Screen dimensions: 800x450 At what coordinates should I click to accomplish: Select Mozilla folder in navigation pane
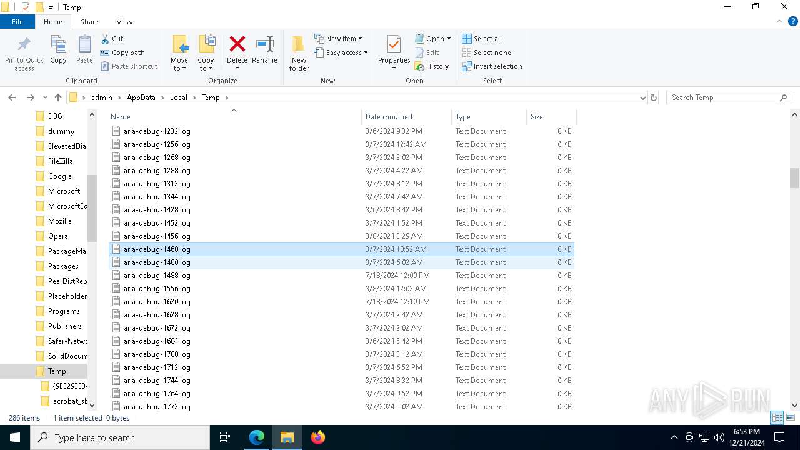click(x=59, y=221)
